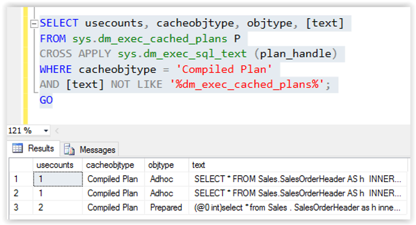Click usecounts cell showing 2

pyautogui.click(x=58, y=208)
